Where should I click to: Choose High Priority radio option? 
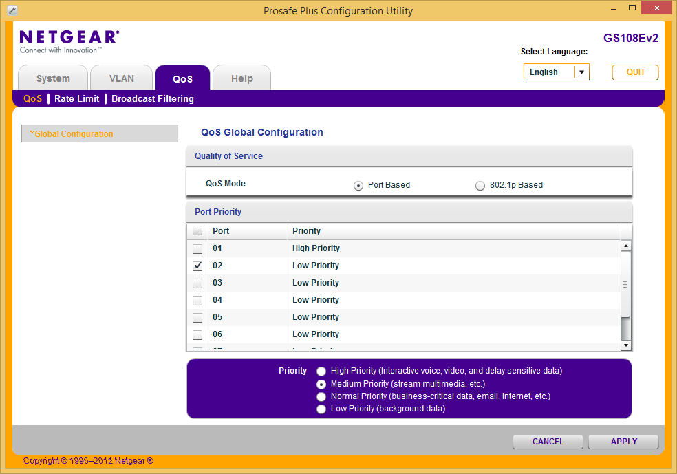321,371
